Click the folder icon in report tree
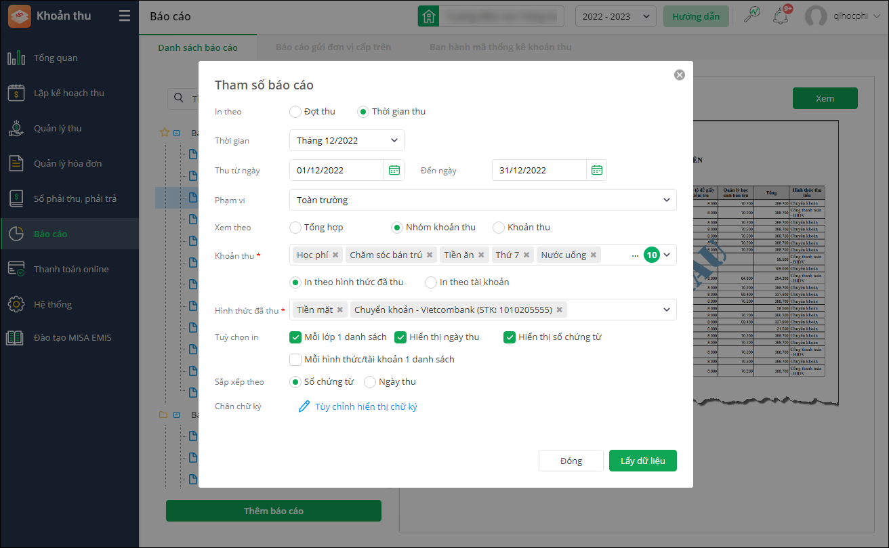 coord(163,415)
